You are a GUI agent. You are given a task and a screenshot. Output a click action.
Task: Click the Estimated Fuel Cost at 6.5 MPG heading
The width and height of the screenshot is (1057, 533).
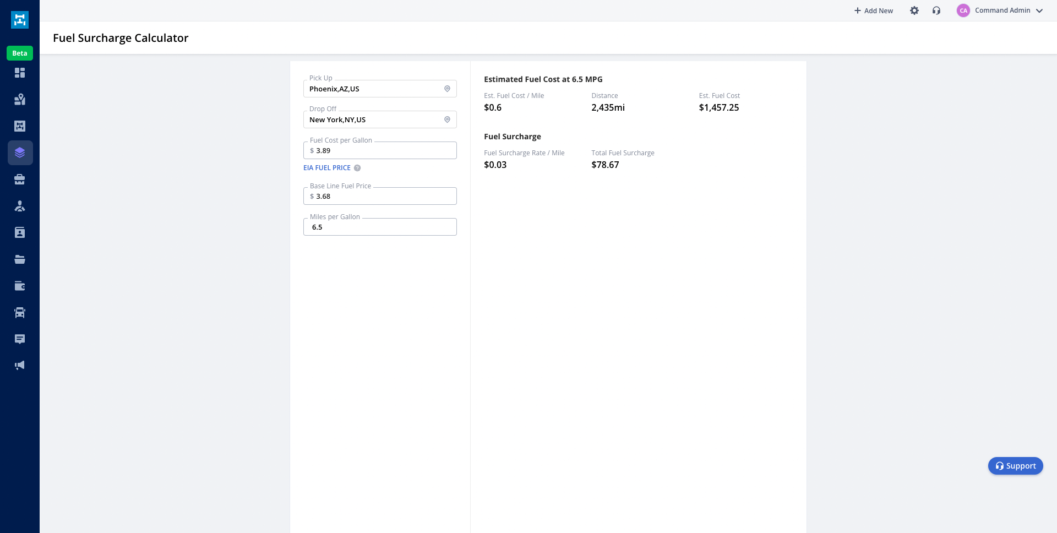click(x=543, y=79)
